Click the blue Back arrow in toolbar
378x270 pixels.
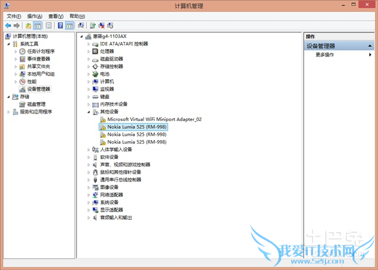tap(8, 25)
